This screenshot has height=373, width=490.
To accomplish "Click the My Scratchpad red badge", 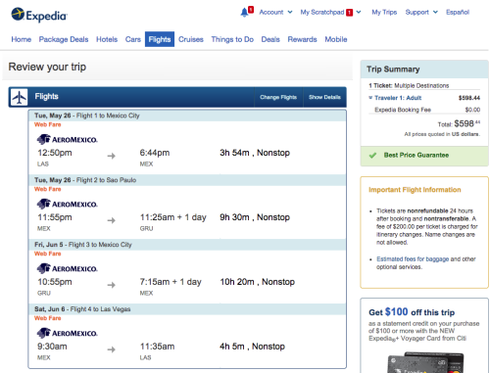I will coord(350,13).
